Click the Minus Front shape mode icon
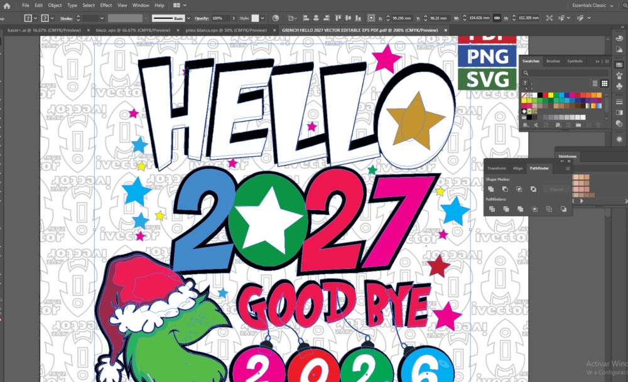628x382 pixels. (x=505, y=189)
